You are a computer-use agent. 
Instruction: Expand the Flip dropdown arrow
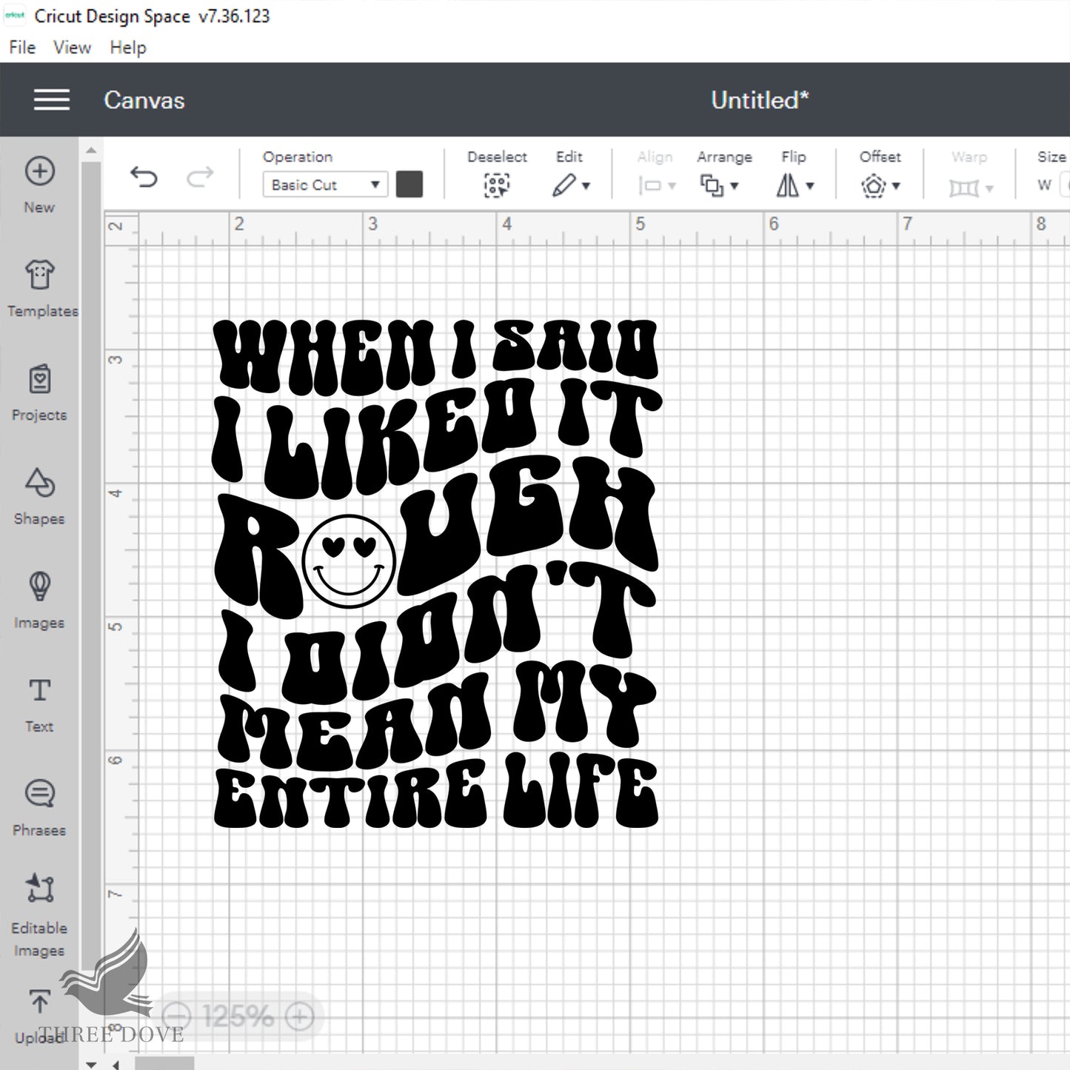(810, 186)
